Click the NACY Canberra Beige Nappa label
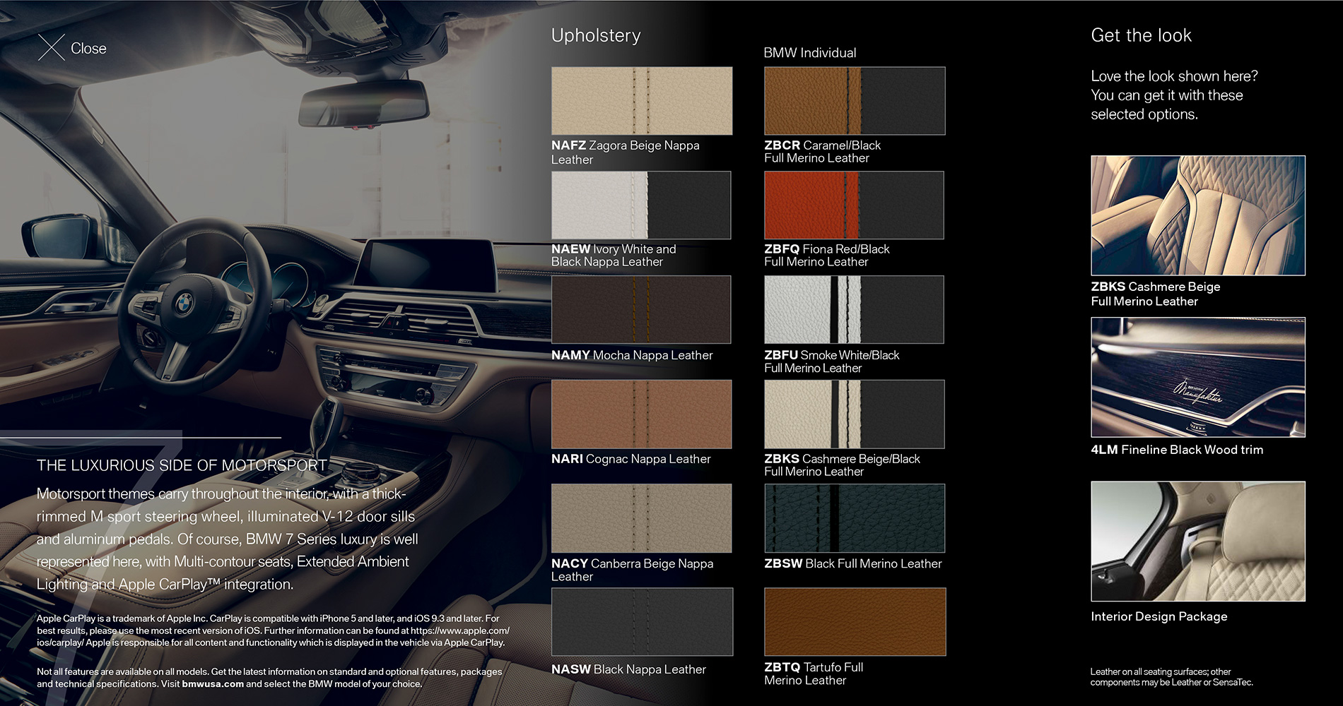 [633, 570]
